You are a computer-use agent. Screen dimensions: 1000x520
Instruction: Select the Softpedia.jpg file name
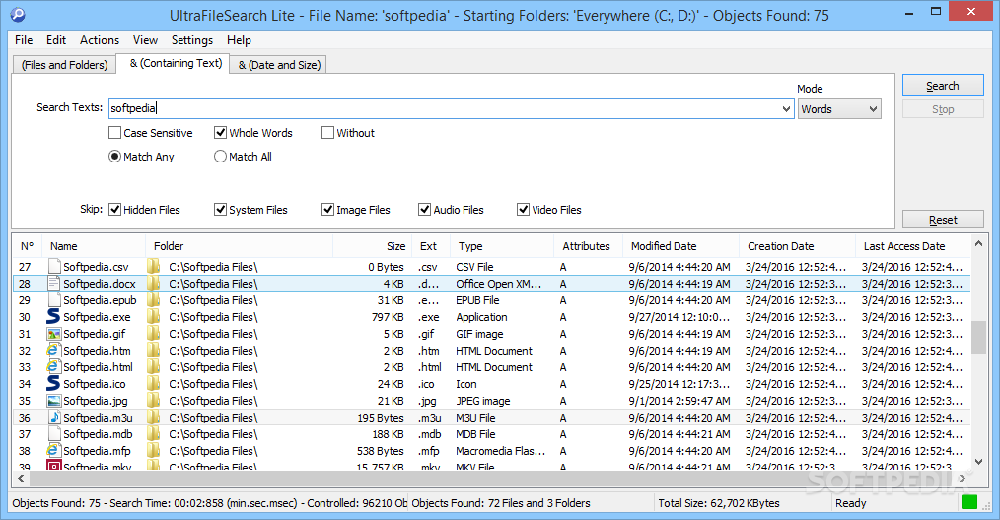(95, 401)
